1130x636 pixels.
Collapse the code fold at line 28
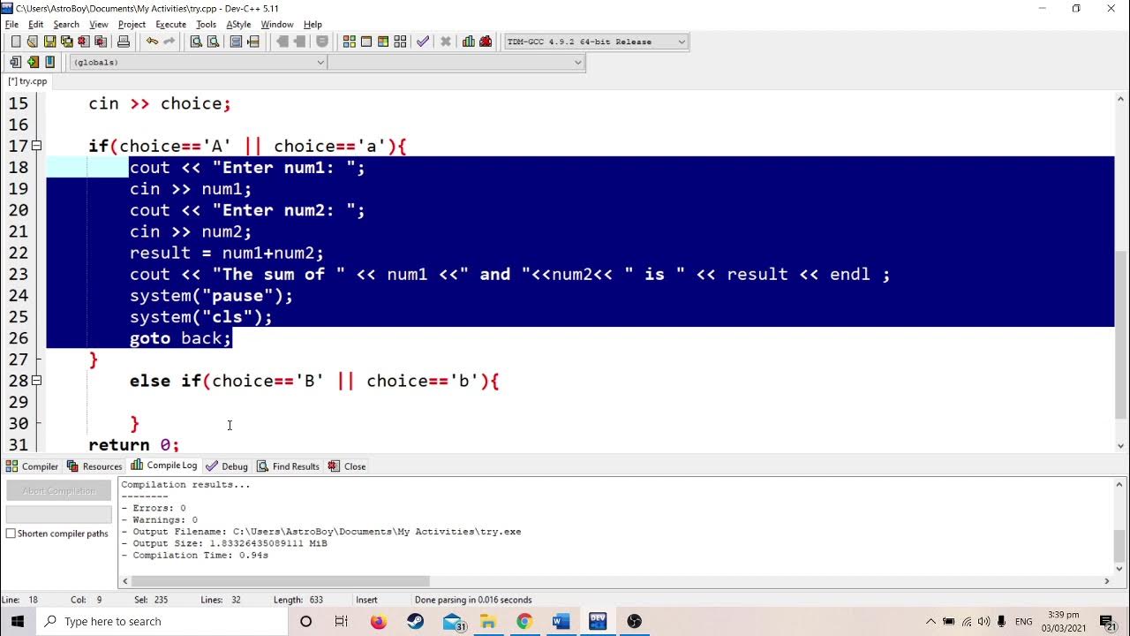coord(36,381)
